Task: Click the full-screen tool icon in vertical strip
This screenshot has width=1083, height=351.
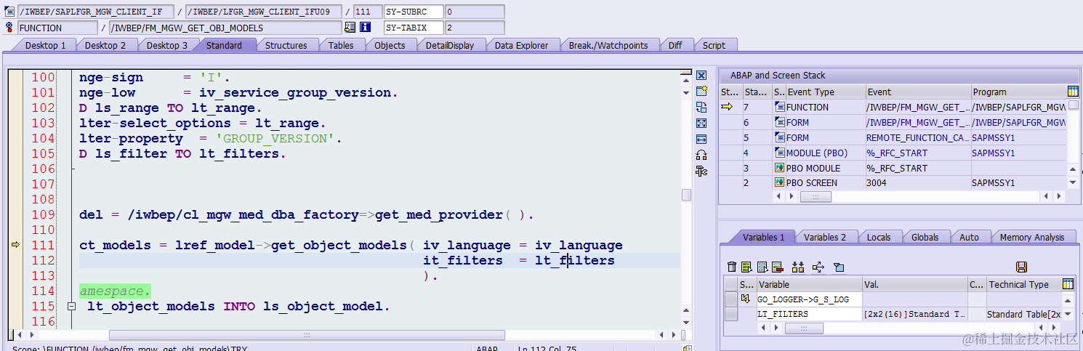Action: tap(701, 124)
